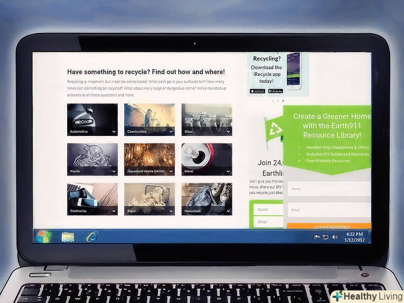The width and height of the screenshot is (404, 303).
Task: Expand the Metal category chevron
Action: tap(228, 171)
